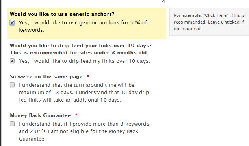Click the 'maximum of 13 days' agreement text

84,92
